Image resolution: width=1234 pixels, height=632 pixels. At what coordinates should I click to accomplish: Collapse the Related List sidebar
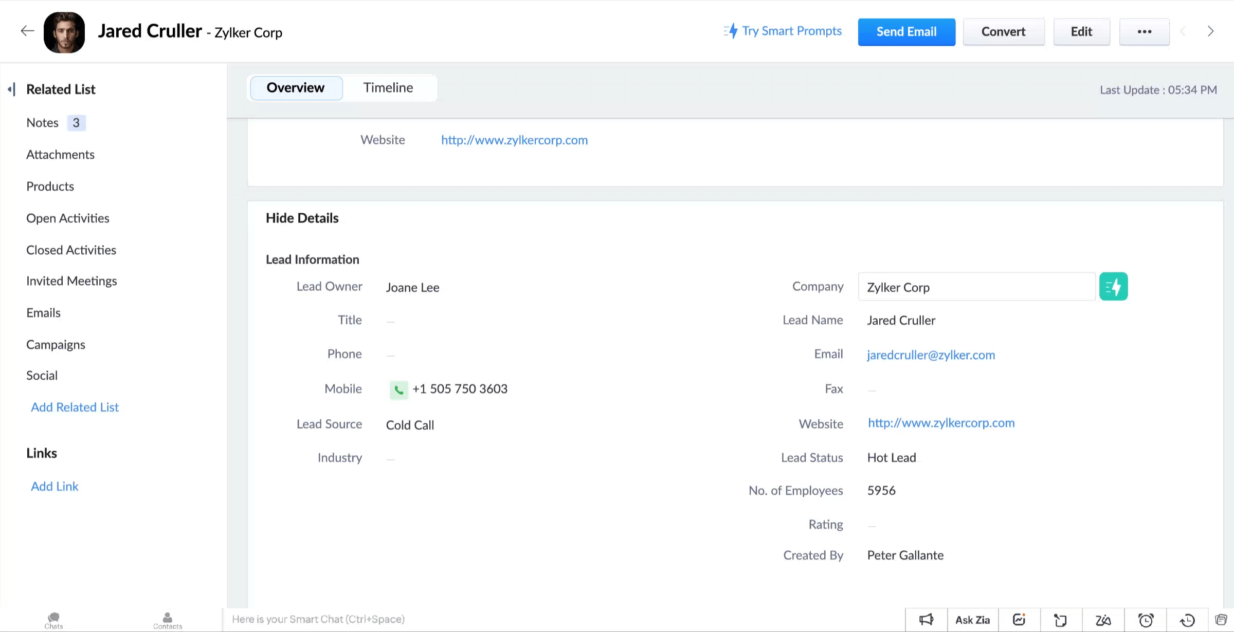click(11, 89)
